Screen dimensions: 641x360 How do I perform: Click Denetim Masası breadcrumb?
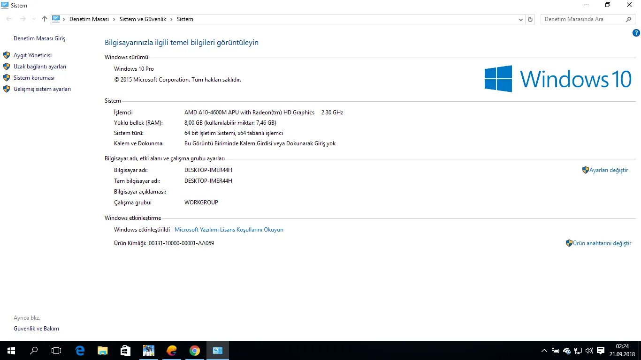coord(89,19)
